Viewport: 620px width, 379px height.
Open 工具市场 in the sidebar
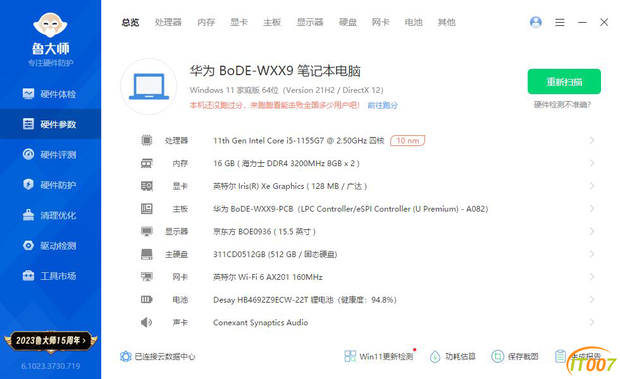coord(51,276)
